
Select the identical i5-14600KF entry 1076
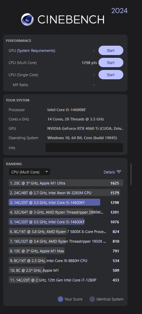tap(66, 222)
